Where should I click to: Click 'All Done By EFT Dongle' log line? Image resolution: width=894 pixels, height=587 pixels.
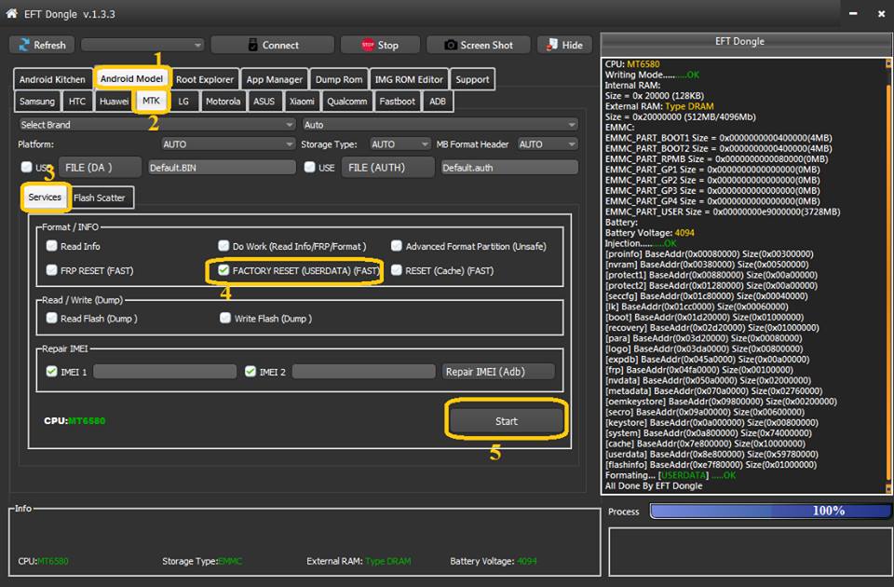654,486
